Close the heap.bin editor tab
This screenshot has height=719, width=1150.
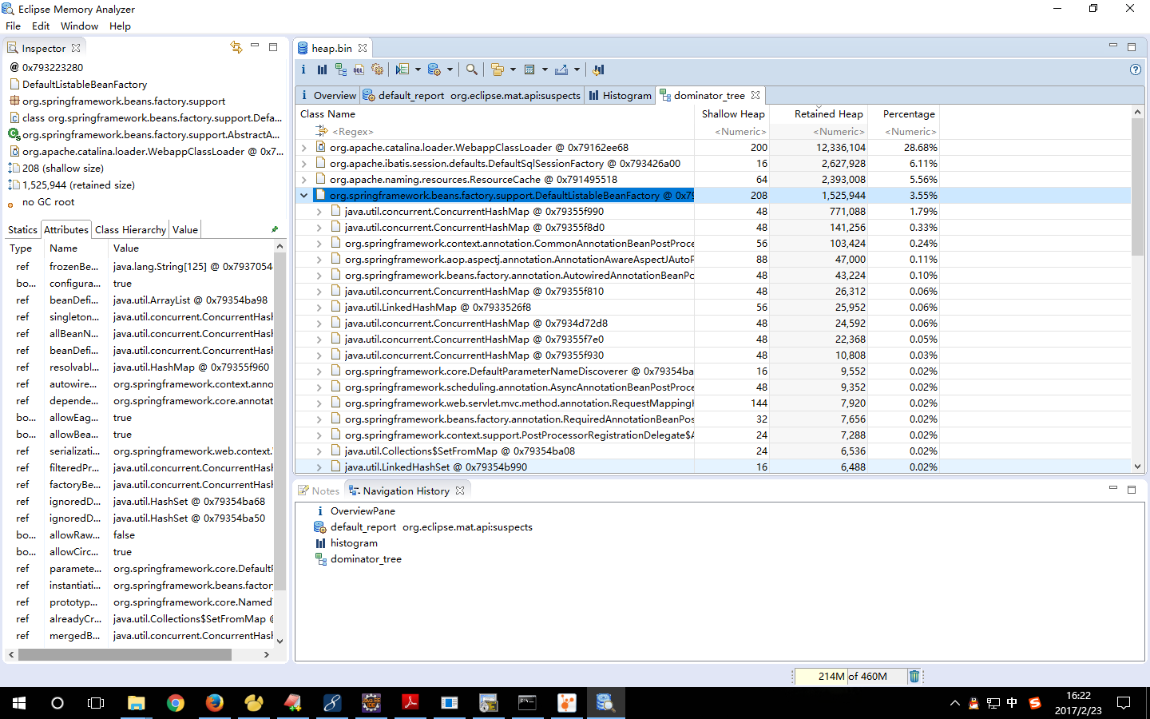363,48
